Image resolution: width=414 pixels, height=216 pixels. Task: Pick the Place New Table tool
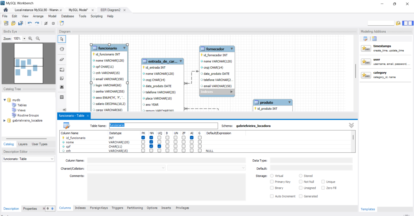point(62,97)
